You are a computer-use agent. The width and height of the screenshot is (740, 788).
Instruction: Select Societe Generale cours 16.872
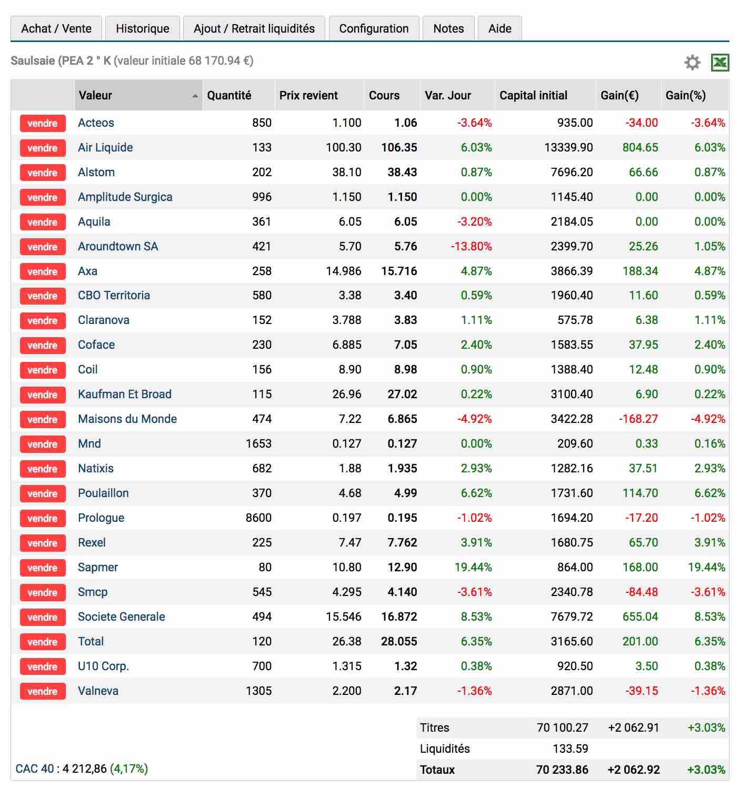pyautogui.click(x=399, y=617)
